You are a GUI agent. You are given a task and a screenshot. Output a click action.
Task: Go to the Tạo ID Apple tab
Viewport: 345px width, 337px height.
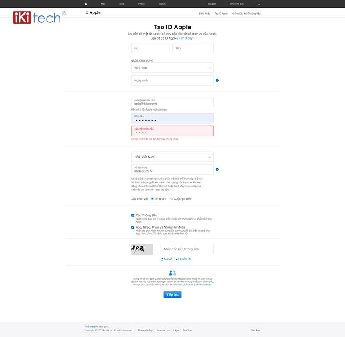coord(221,14)
